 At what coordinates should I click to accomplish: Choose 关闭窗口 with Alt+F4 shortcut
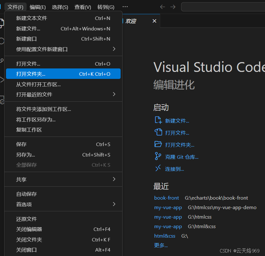[63, 250]
